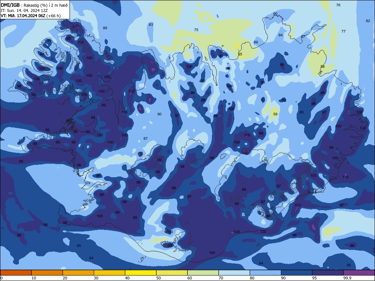
Task: Pick the 70–80 pale blue legend swatch
Action: (234, 273)
